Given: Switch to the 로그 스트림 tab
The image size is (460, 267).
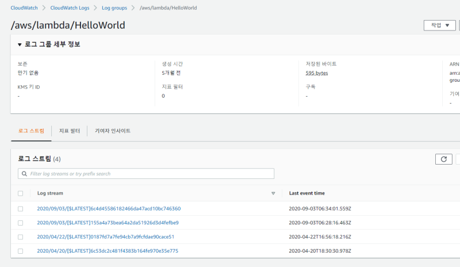Looking at the screenshot, I should pos(31,131).
